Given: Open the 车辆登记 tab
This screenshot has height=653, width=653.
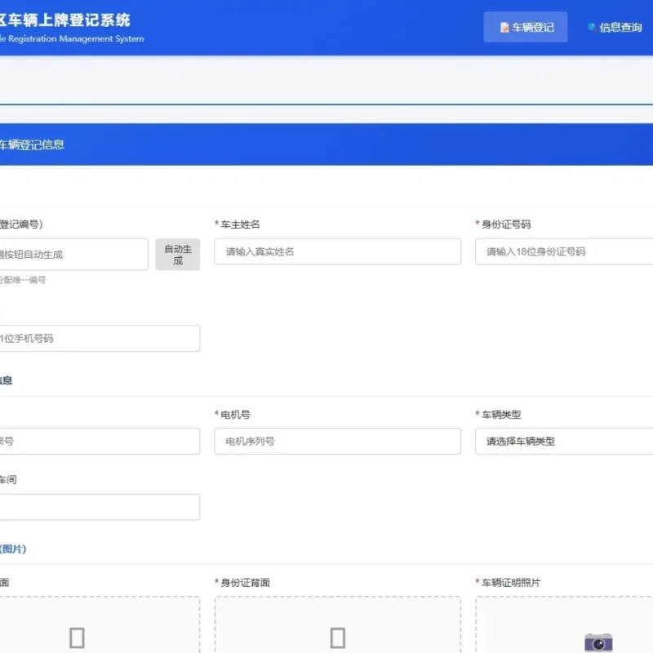Looking at the screenshot, I should (x=525, y=27).
